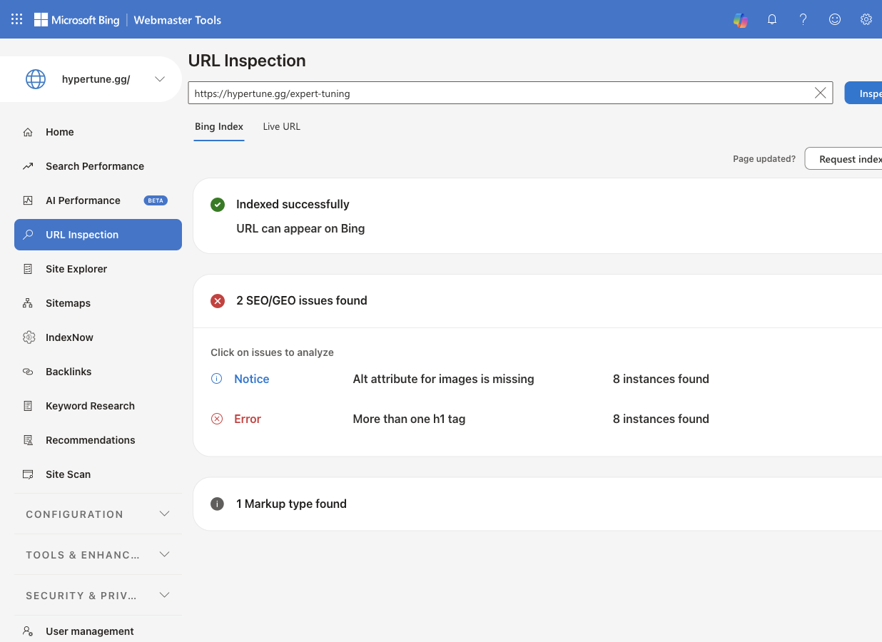This screenshot has width=882, height=642.
Task: Click '8 instances found' in Error row
Action: click(x=661, y=419)
